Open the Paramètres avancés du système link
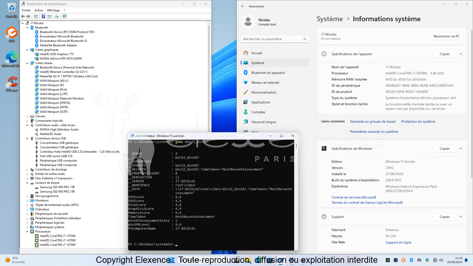Screen dimensions: 473x266 (374, 132)
